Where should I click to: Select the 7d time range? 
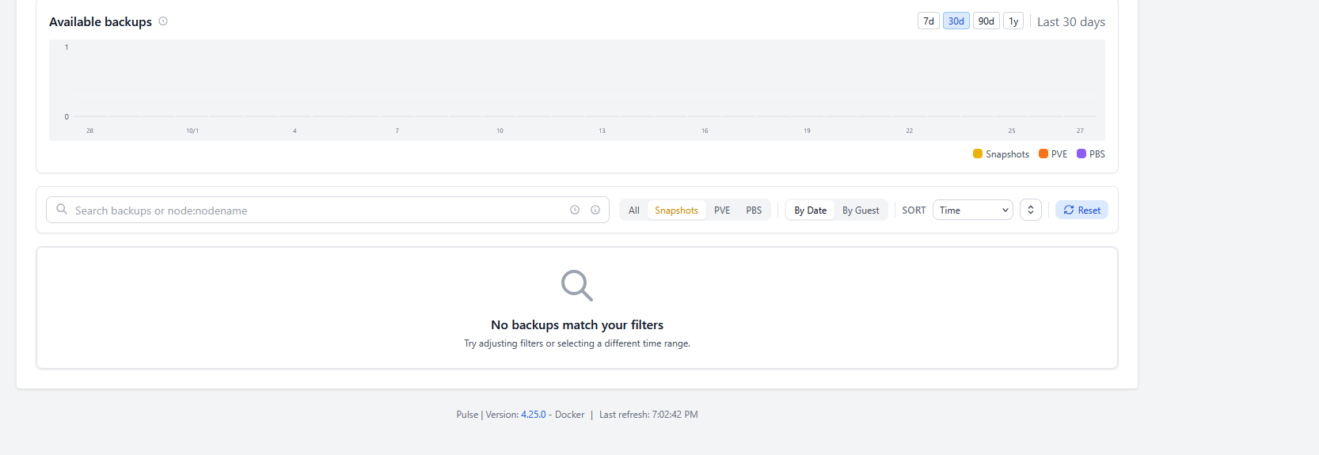(929, 21)
